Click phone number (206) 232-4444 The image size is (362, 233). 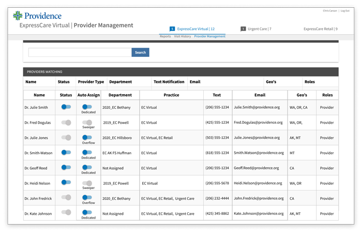(217, 198)
